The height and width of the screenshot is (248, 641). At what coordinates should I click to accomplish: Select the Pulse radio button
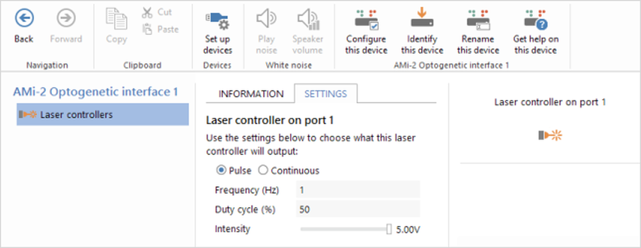pyautogui.click(x=221, y=171)
